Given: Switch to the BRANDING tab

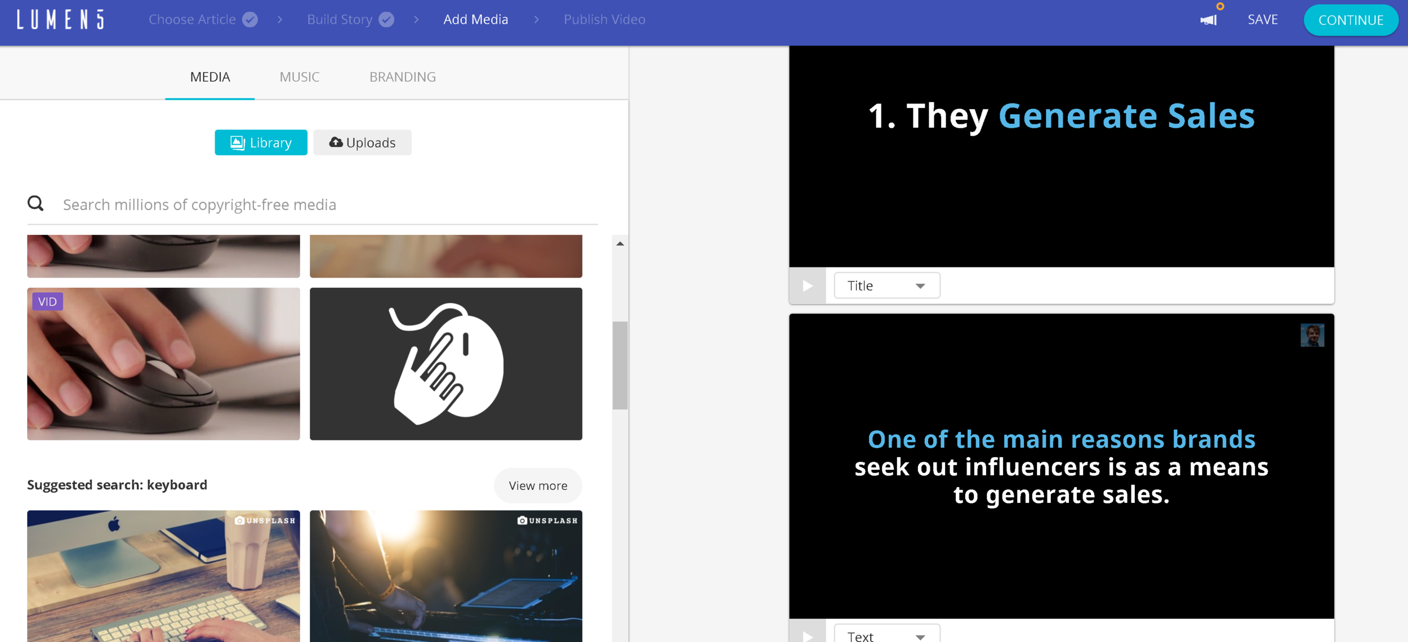Looking at the screenshot, I should point(403,77).
